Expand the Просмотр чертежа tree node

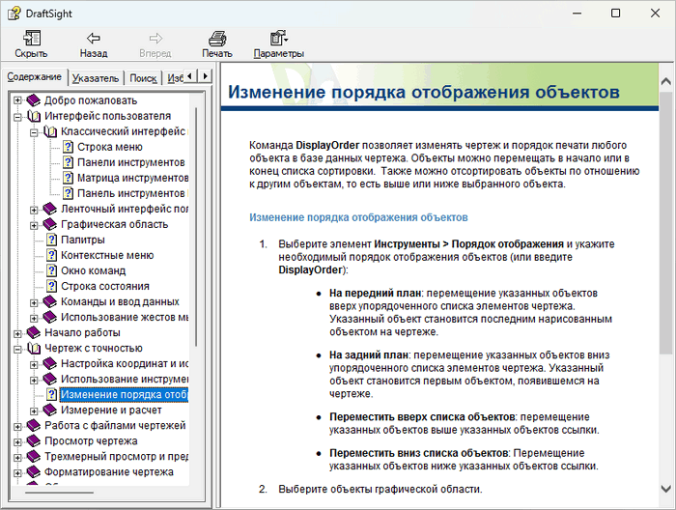click(x=17, y=440)
